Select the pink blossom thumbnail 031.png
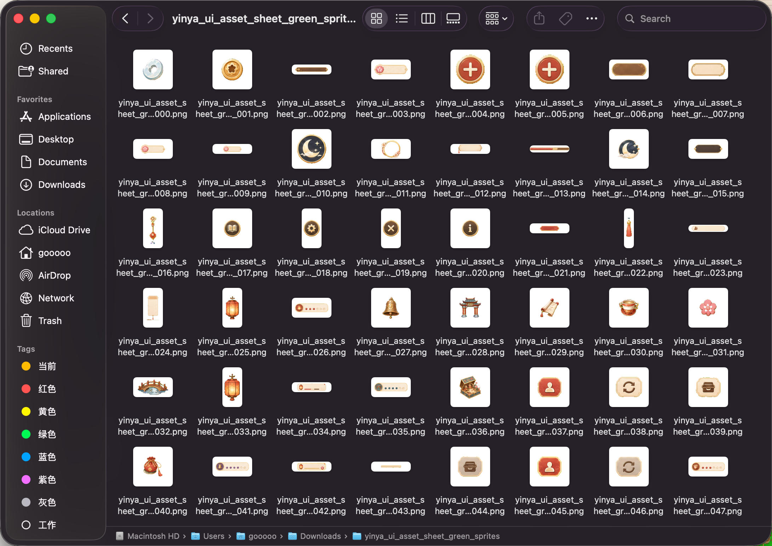The height and width of the screenshot is (546, 772). pyautogui.click(x=708, y=308)
